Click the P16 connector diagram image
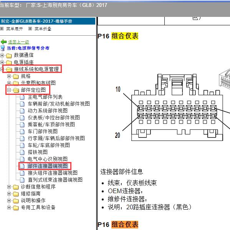The width and height of the screenshot is (230, 230). (x=173, y=107)
